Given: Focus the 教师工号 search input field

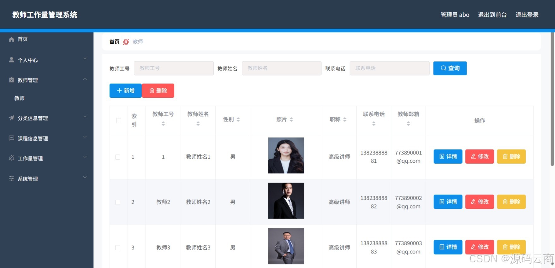Looking at the screenshot, I should (174, 68).
